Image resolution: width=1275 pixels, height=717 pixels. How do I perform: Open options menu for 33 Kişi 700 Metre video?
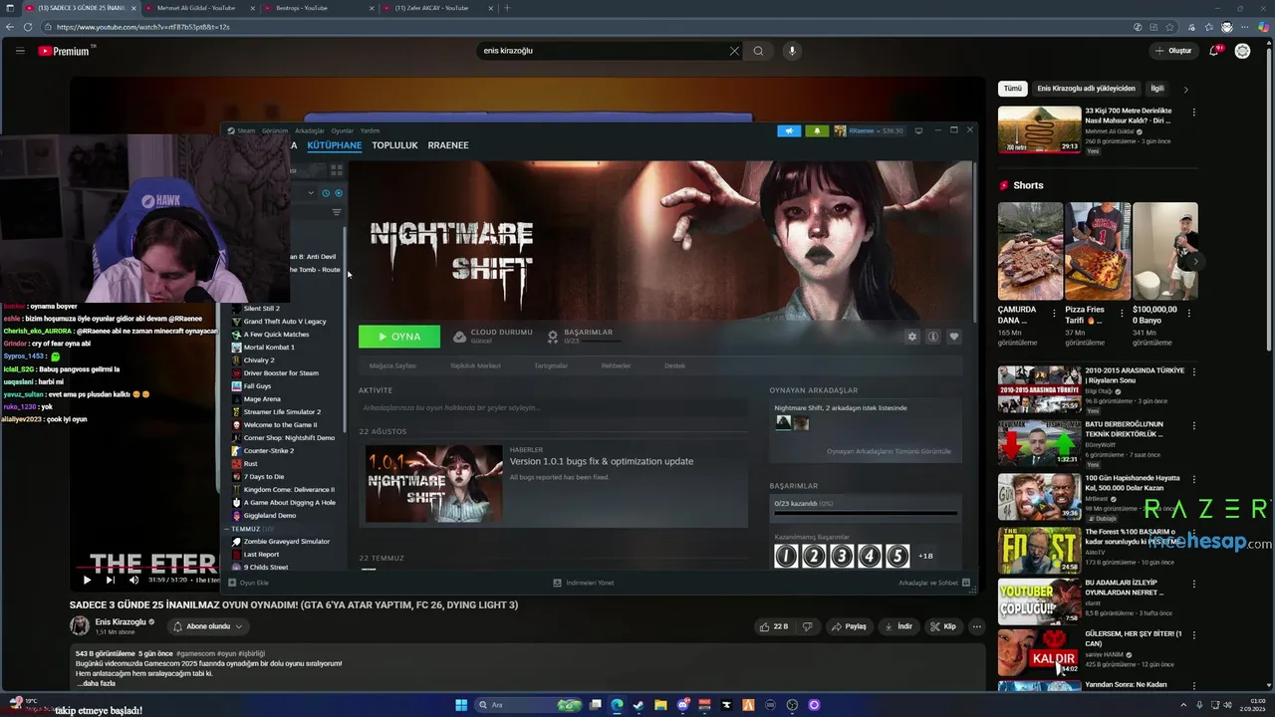pos(1193,112)
